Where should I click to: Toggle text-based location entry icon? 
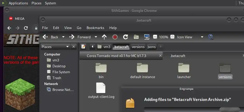[x=83, y=46]
